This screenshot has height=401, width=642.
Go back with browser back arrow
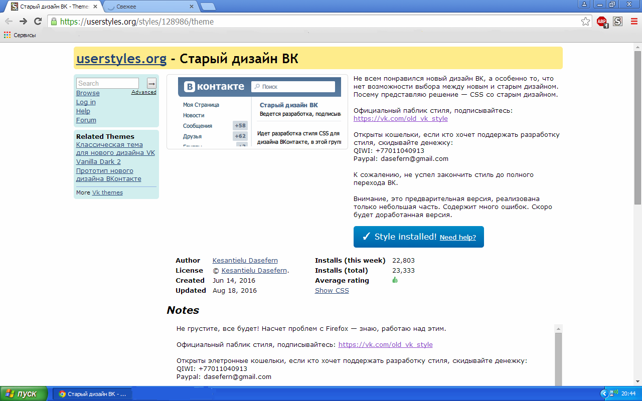click(x=9, y=21)
